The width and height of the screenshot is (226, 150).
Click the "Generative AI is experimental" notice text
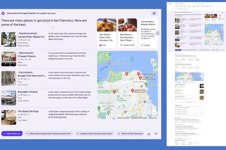[21, 13]
